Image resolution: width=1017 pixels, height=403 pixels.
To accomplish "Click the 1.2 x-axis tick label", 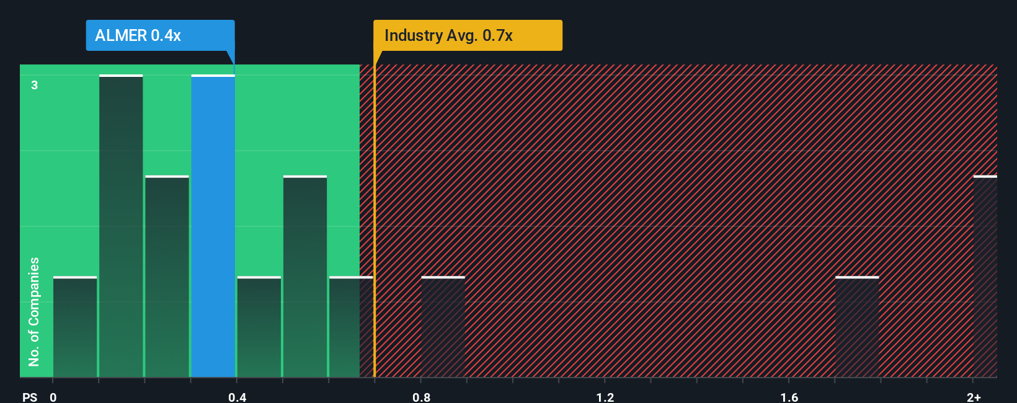I will pos(605,397).
